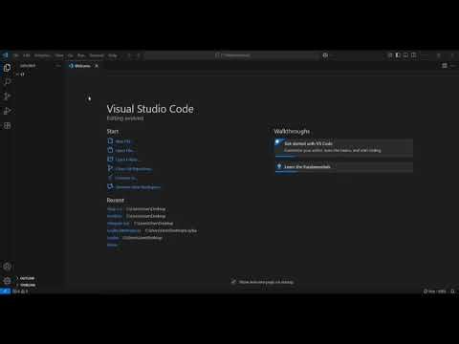Open editor more actions ellipsis in tab bar

[x=453, y=66]
